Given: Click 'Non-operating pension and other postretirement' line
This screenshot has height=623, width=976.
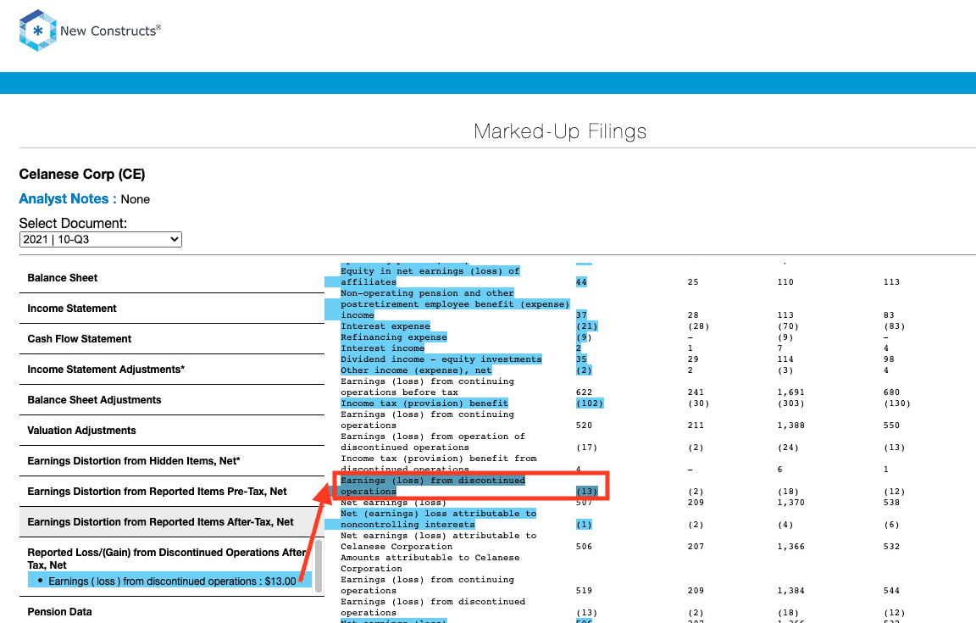Looking at the screenshot, I should [x=454, y=304].
